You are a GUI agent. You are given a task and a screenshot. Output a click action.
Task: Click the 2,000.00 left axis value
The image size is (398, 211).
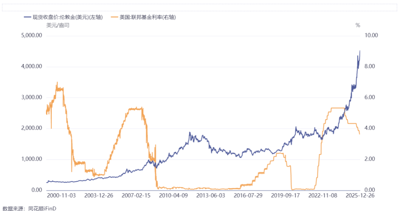click(x=31, y=128)
